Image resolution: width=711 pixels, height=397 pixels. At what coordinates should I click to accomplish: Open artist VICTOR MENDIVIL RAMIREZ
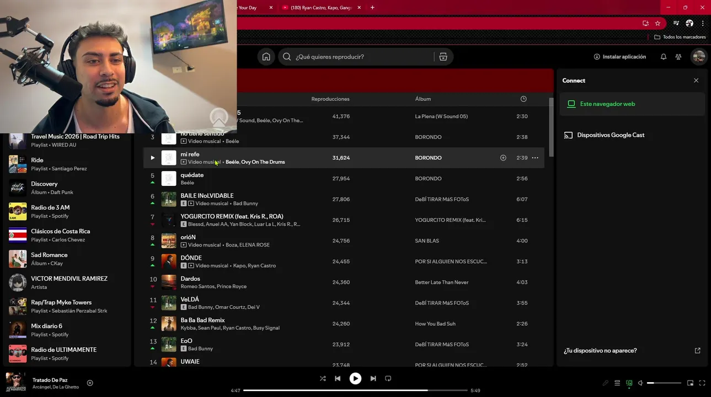click(x=67, y=282)
